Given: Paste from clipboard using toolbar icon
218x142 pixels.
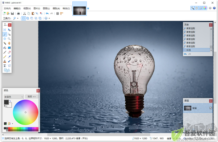Looking at the screenshot, I should tap(33, 13).
